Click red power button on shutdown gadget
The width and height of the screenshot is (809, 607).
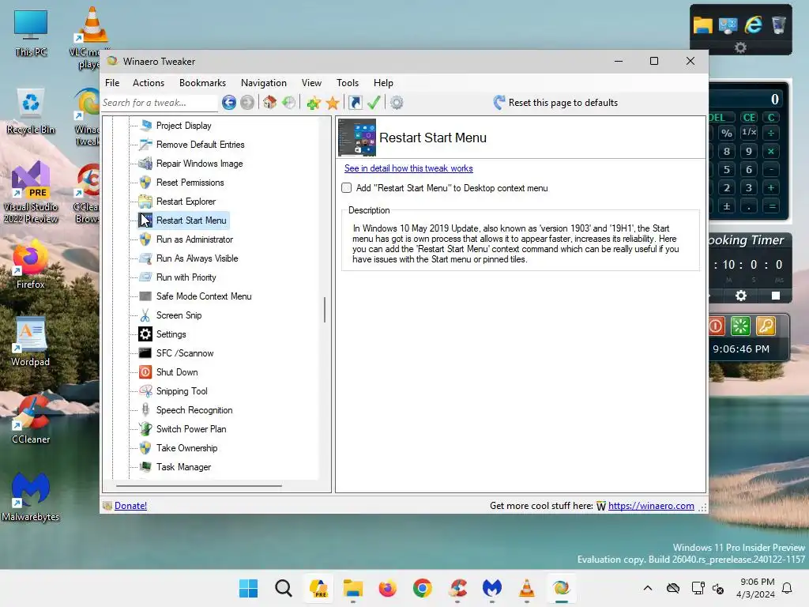(x=716, y=326)
